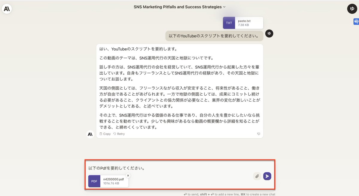Click the Anthropic logo at top left
Viewport: 359px width, 196px height.
point(7,9)
